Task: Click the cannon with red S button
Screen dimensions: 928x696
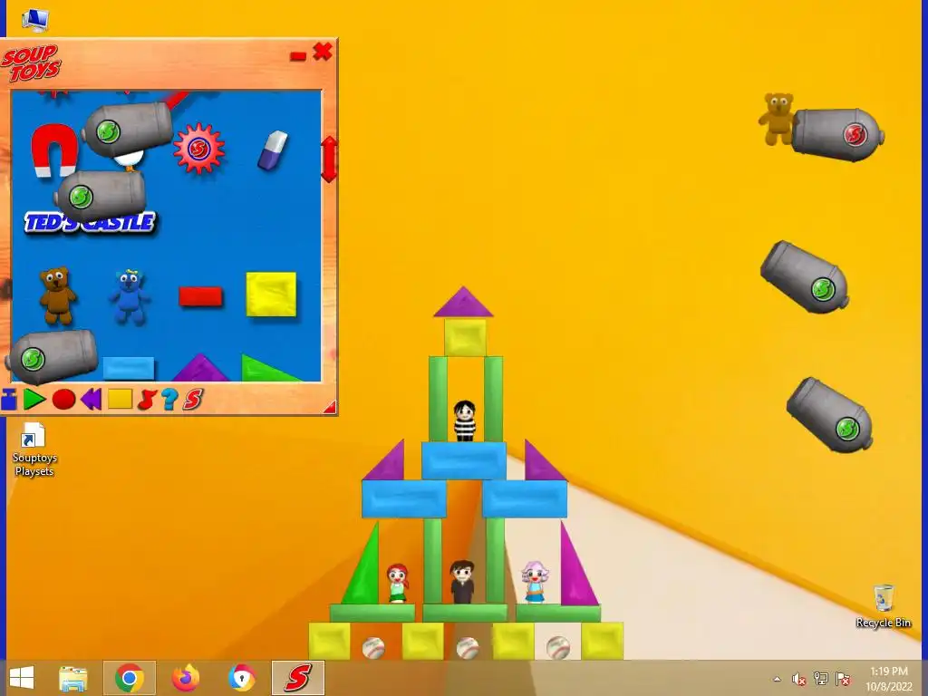Action: (837, 135)
